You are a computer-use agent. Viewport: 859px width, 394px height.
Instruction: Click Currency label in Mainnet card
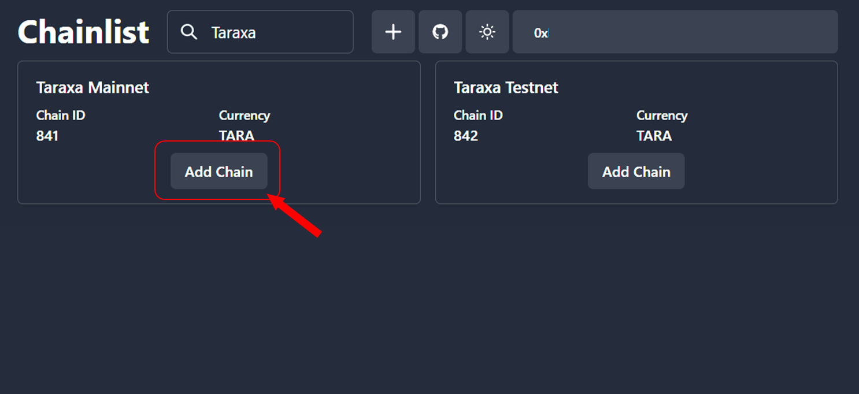244,116
